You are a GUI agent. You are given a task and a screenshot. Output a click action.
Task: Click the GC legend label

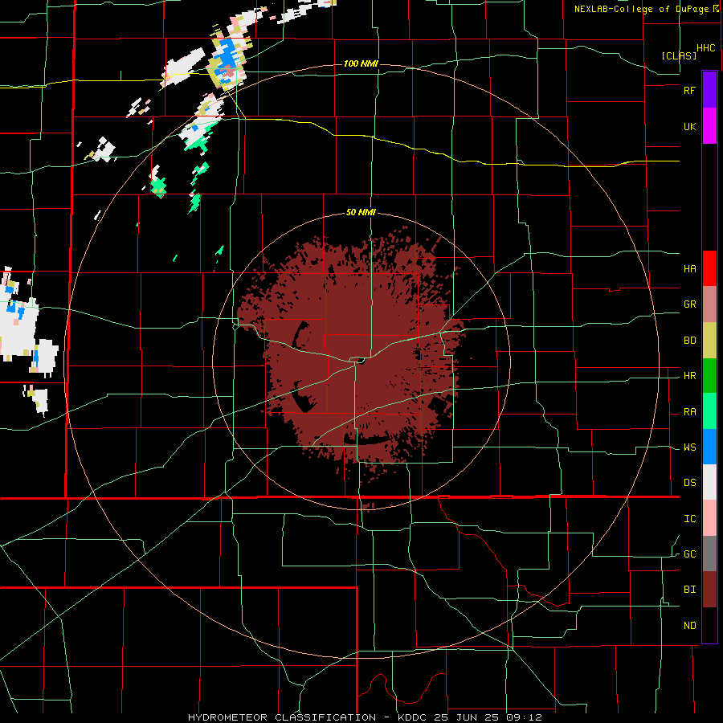click(689, 554)
